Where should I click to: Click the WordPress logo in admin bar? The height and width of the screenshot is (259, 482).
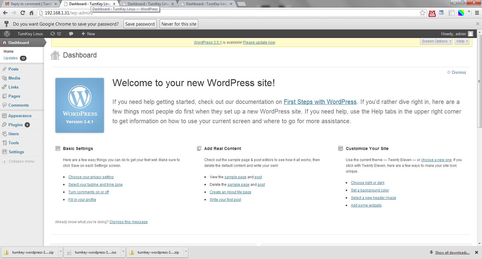[x=7, y=34]
